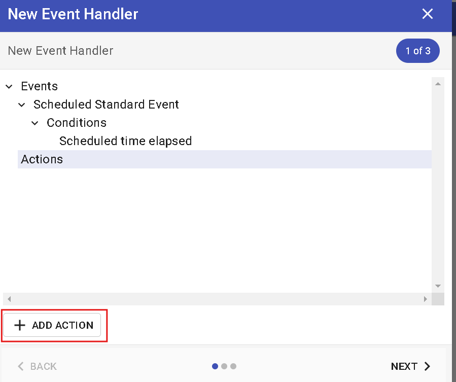Go to the Next wizard step

pos(410,366)
